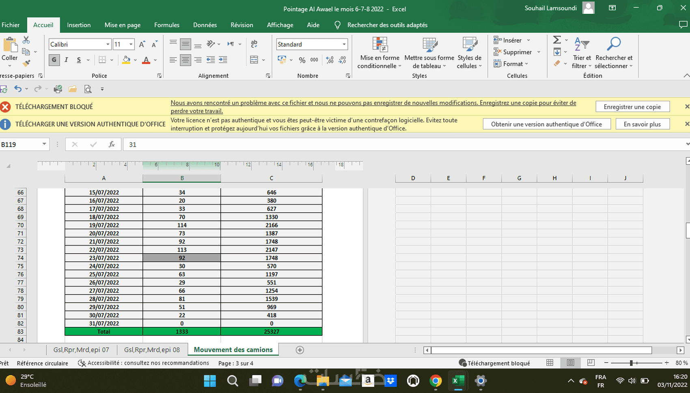The width and height of the screenshot is (690, 393).
Task: Click the Copy icon in clipboard group
Action: (26, 52)
